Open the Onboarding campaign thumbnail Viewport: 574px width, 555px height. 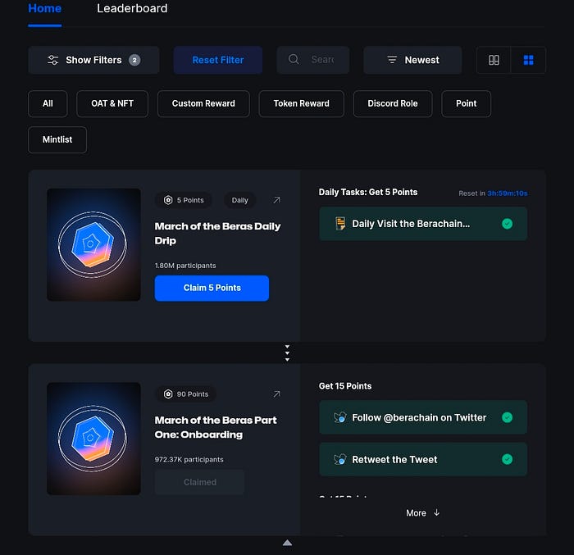click(x=93, y=439)
